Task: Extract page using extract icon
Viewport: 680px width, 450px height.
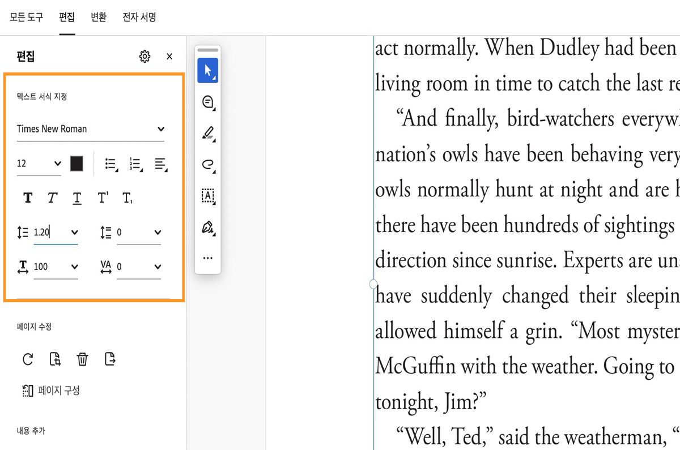Action: coord(110,359)
